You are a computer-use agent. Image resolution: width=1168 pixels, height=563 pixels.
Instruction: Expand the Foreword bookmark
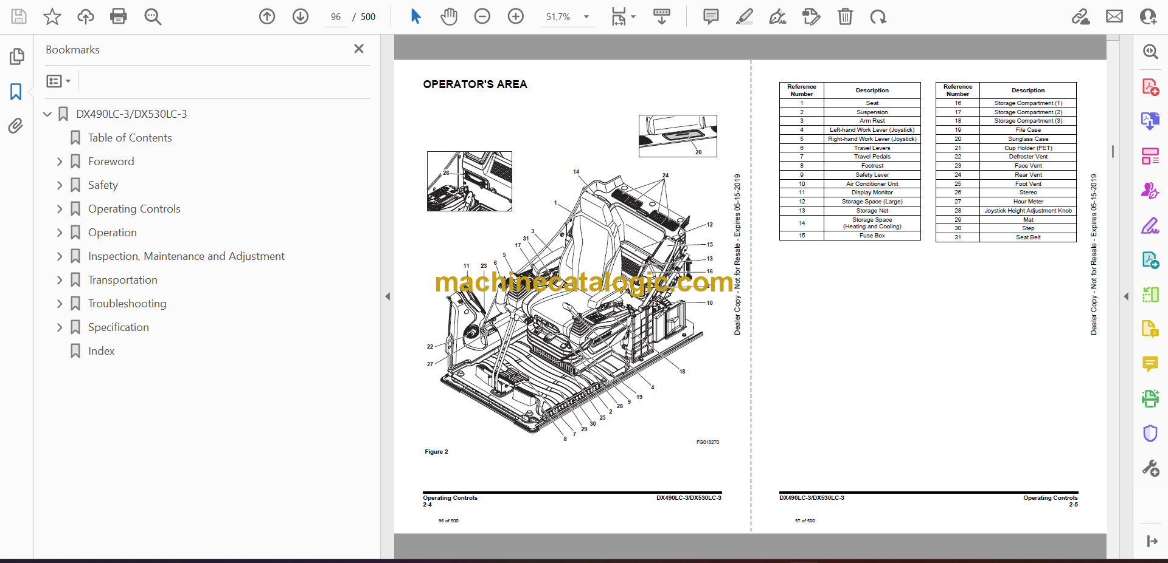click(x=60, y=162)
